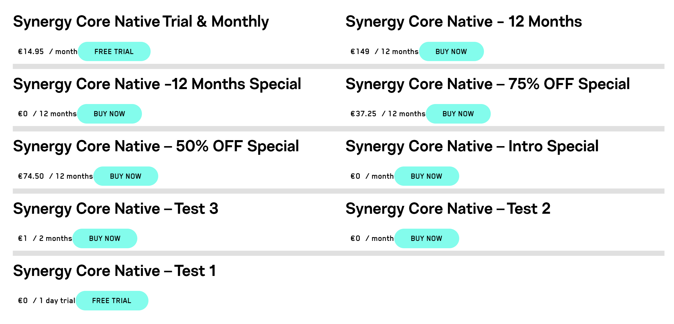Click BUY NOW for Test 2 plan
Screen dimensions: 674x324
(x=426, y=238)
